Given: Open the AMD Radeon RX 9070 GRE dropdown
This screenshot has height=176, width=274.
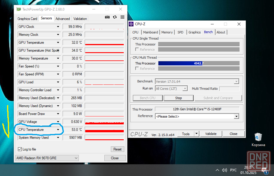Looking at the screenshot, I should click(x=47, y=158).
